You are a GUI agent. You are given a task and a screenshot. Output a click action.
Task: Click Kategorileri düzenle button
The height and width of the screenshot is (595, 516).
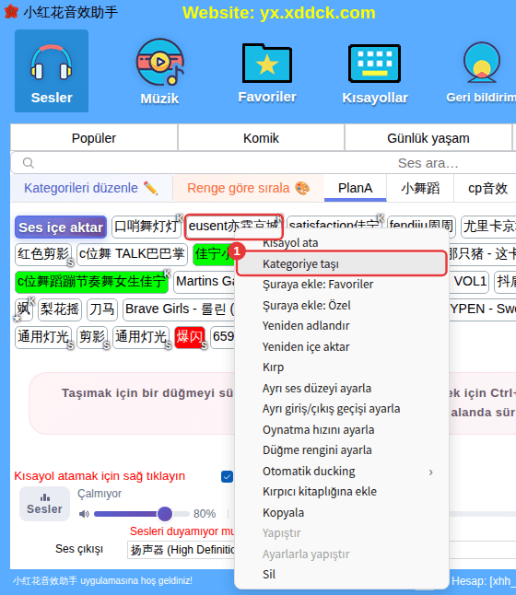(x=91, y=188)
